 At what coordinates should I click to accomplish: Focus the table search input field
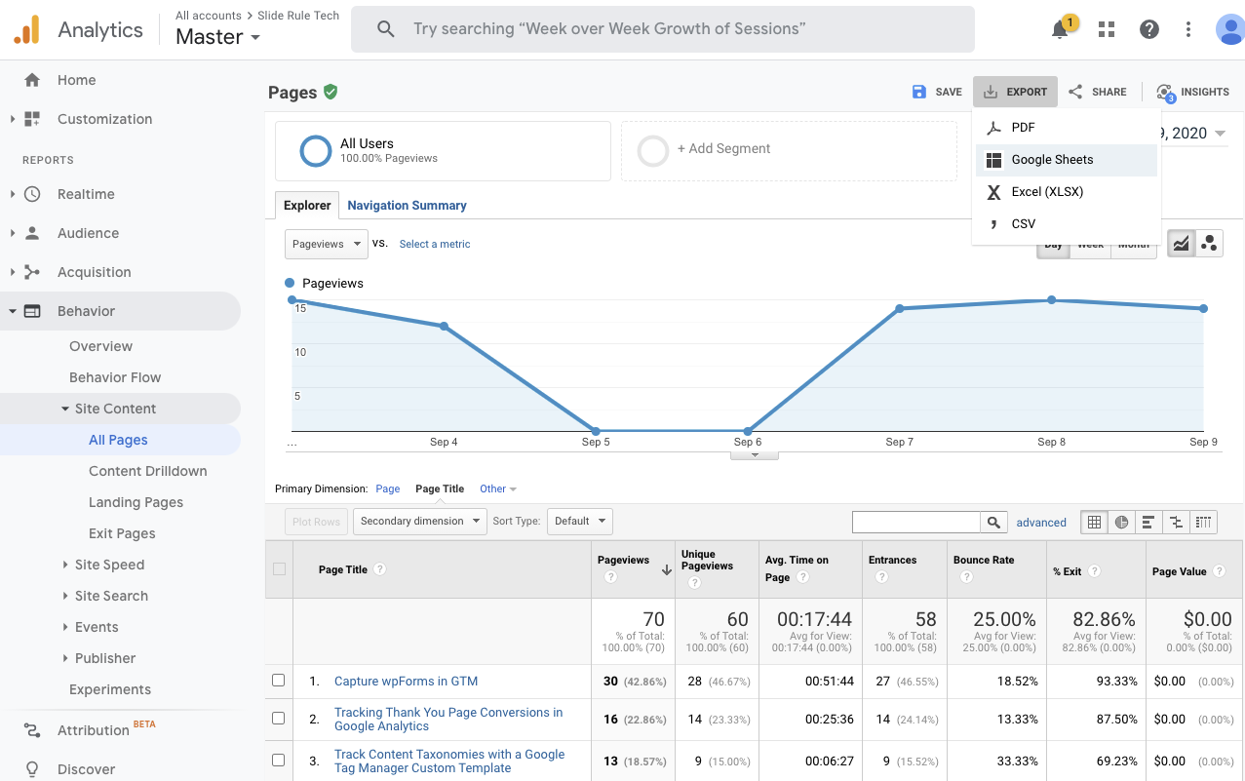pyautogui.click(x=915, y=522)
